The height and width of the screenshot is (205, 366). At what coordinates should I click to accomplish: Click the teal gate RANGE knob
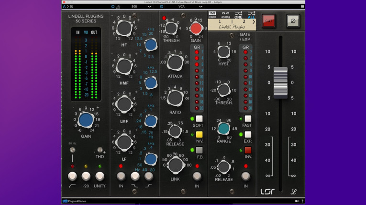pyautogui.click(x=223, y=128)
